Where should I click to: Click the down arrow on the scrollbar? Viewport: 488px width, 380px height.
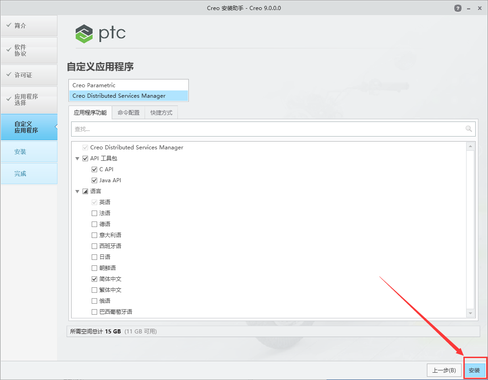tap(470, 313)
